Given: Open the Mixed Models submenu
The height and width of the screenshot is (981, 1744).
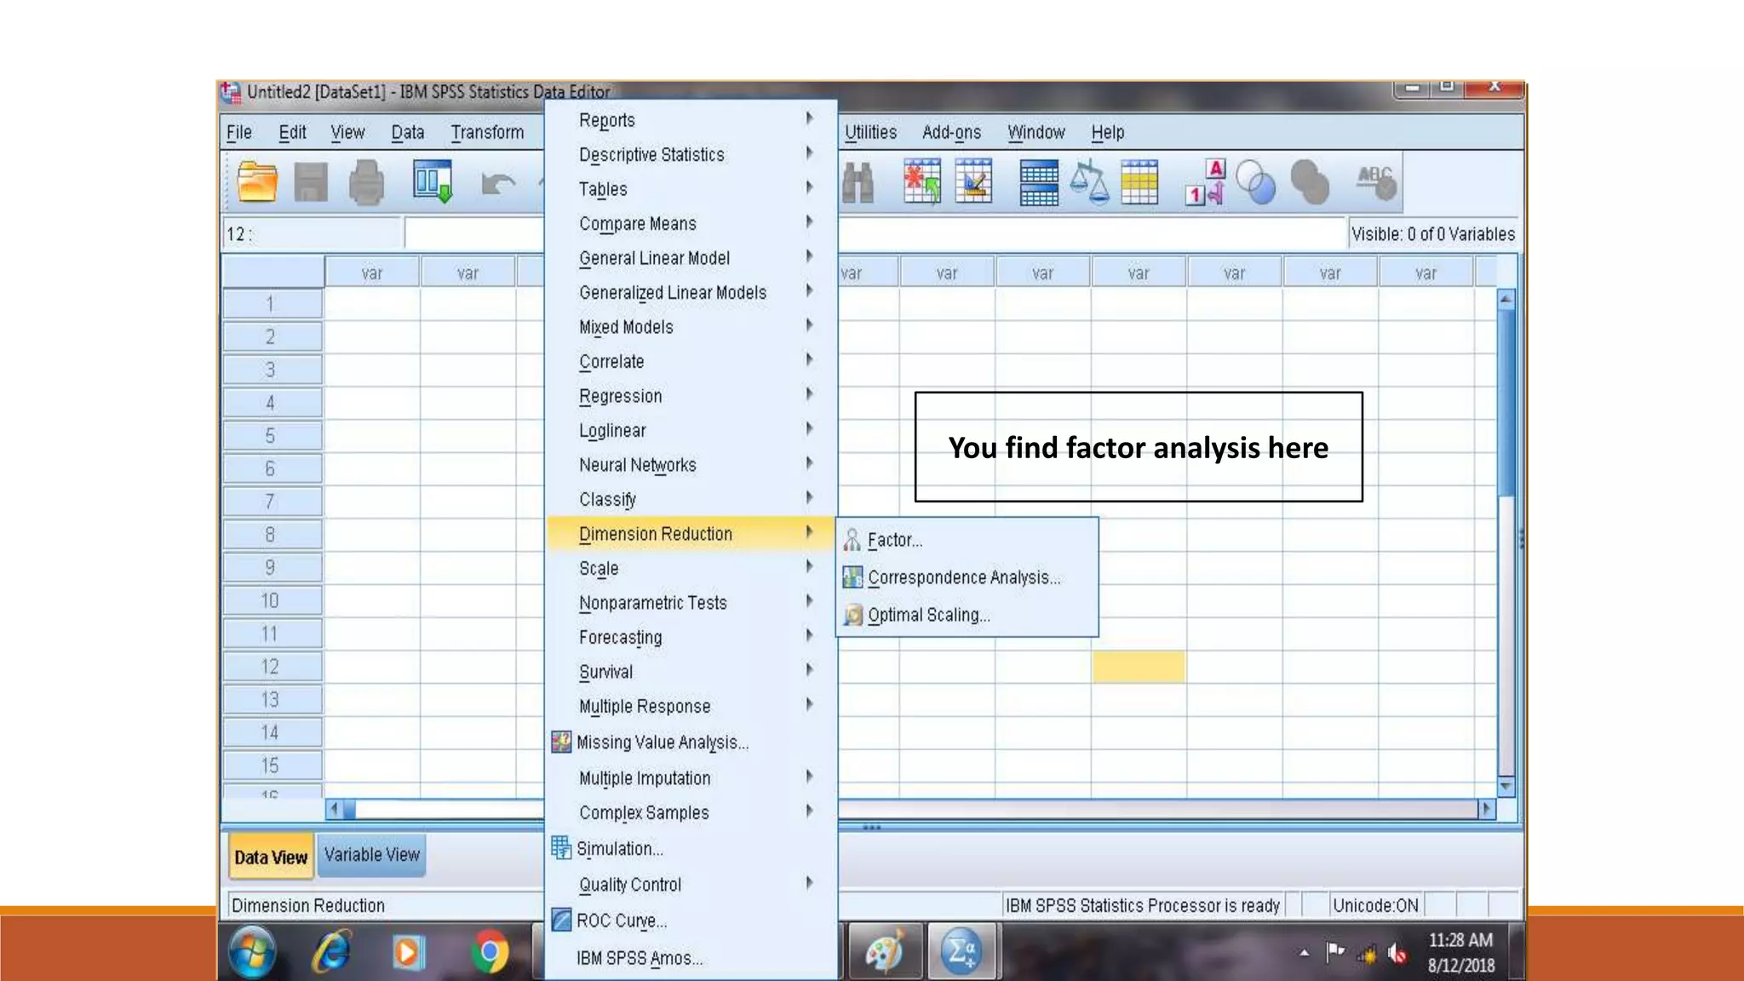Looking at the screenshot, I should [690, 327].
